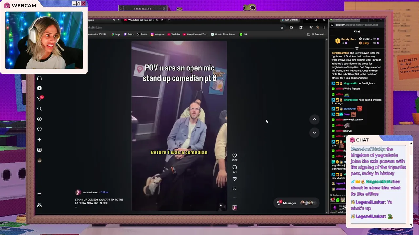
Task: Open Instagram Home in the left sidebar
Action: pyautogui.click(x=39, y=78)
